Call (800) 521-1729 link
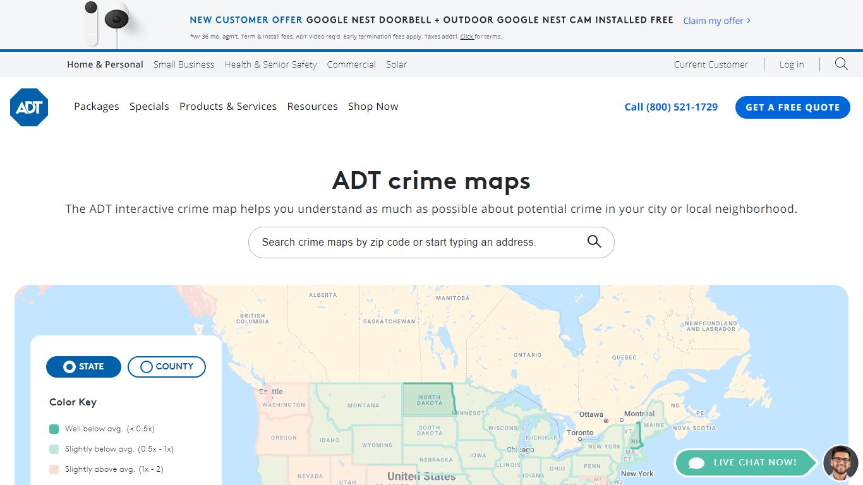The width and height of the screenshot is (863, 485). [x=671, y=107]
